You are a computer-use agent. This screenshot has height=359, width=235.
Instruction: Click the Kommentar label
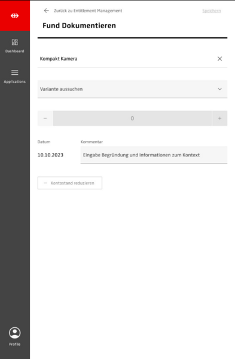pyautogui.click(x=91, y=141)
